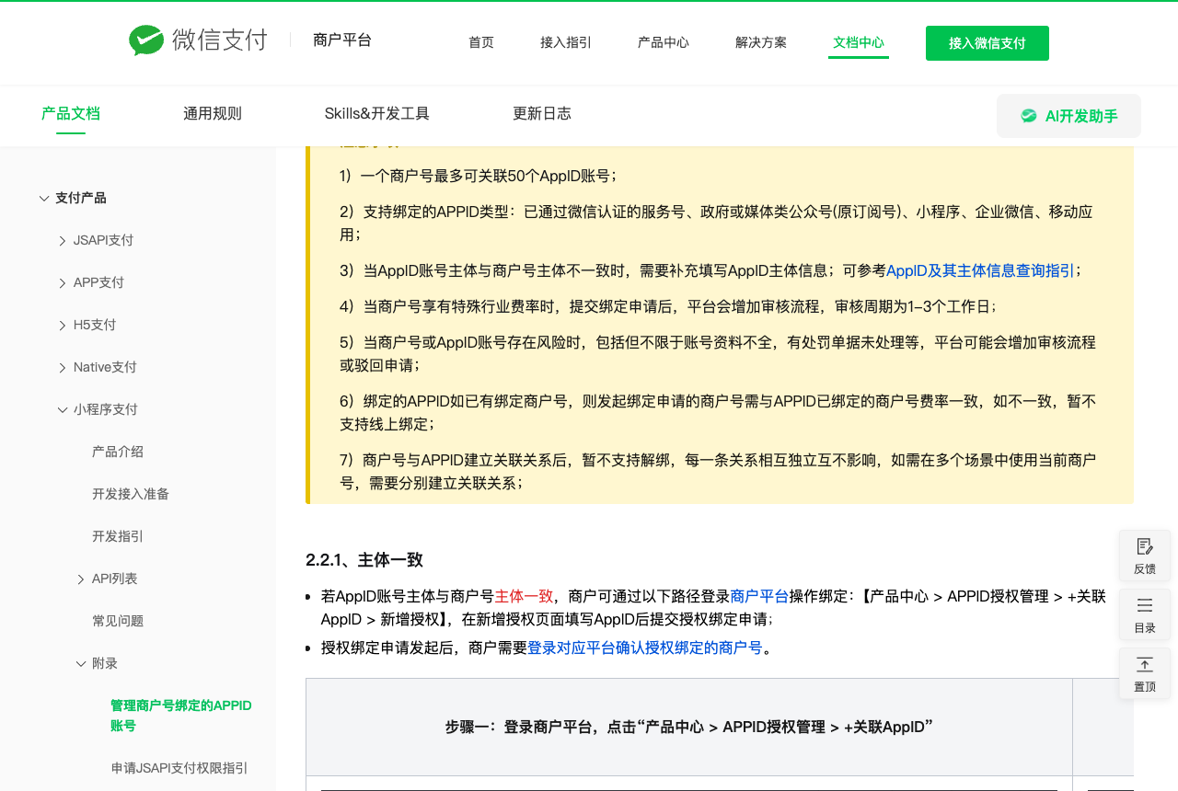Open 接入指引 in top navigation
Image resolution: width=1178 pixels, height=791 pixels.
point(566,42)
